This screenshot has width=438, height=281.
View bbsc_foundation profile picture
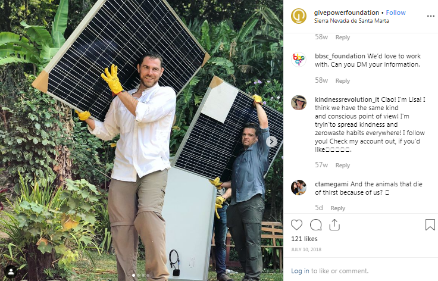299,60
